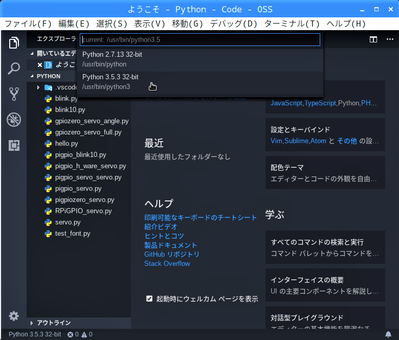Open the デバッグ(D) menu
Screen dimensions: 399x340
234,24
